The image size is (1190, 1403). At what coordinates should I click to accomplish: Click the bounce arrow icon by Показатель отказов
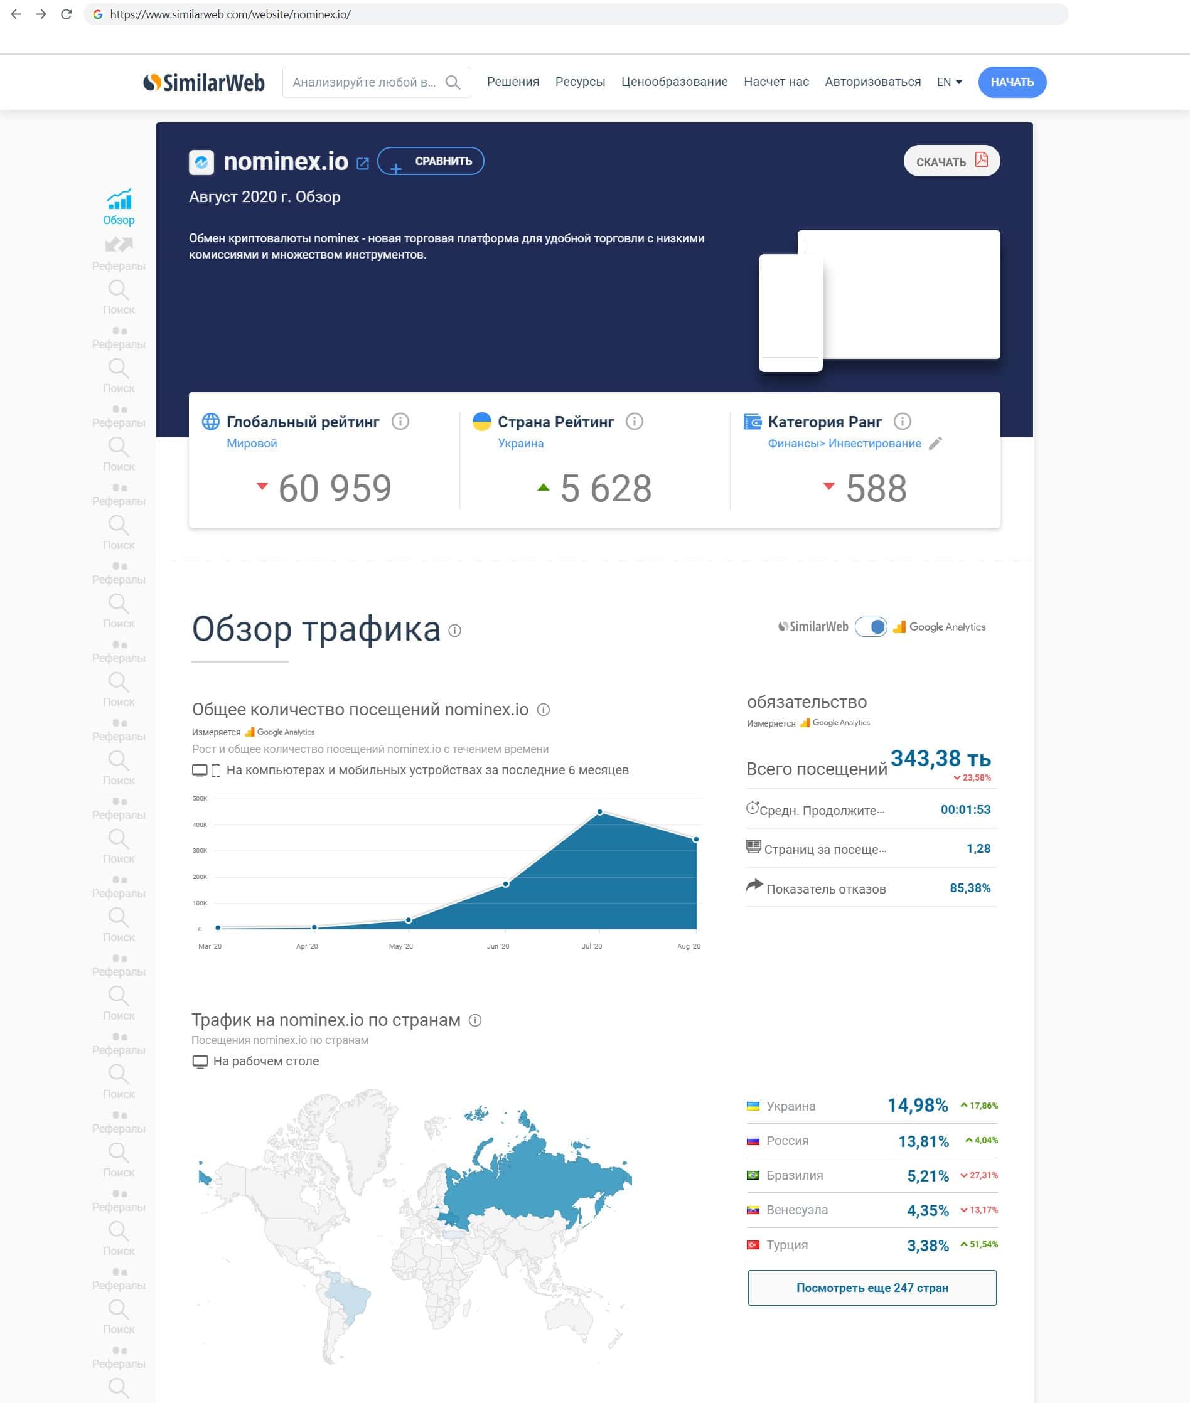coord(754,885)
